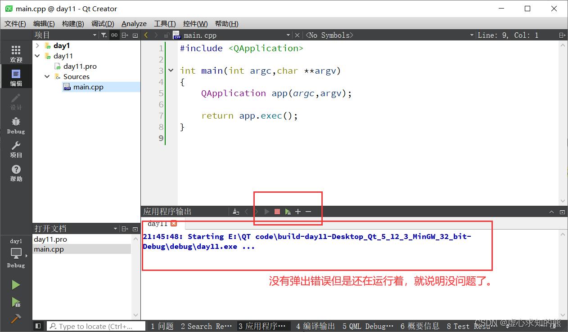
Task: Click the green Run button
Action: click(x=16, y=285)
